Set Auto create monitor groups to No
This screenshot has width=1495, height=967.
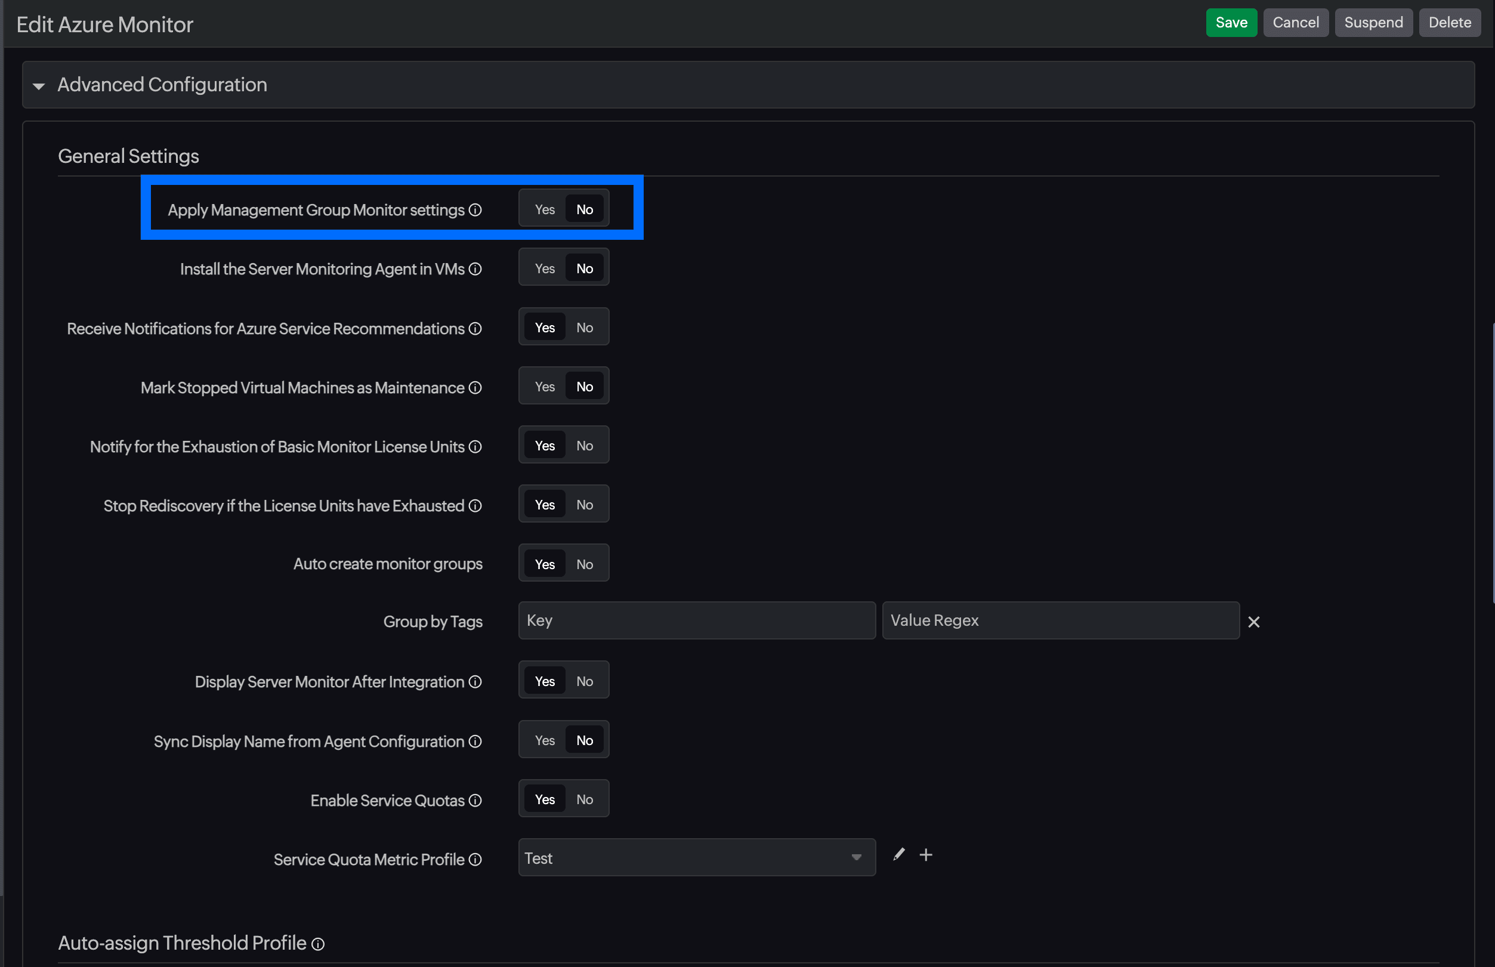(584, 564)
